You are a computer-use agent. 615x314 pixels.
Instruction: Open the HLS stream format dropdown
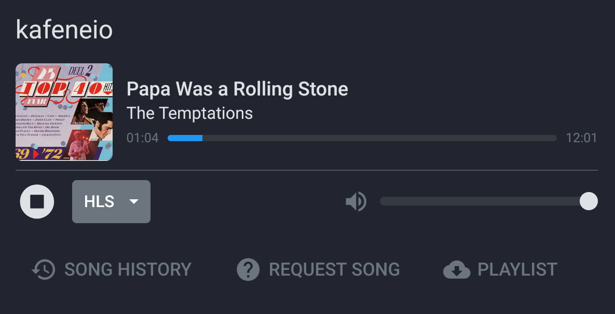coord(100,201)
